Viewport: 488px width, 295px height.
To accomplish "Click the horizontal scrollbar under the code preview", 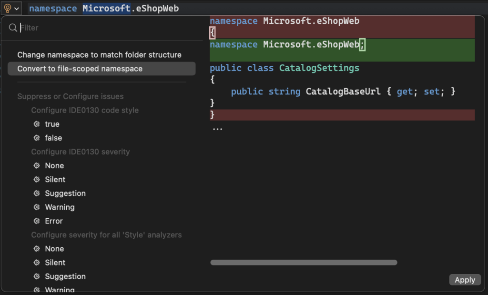I will point(304,262).
